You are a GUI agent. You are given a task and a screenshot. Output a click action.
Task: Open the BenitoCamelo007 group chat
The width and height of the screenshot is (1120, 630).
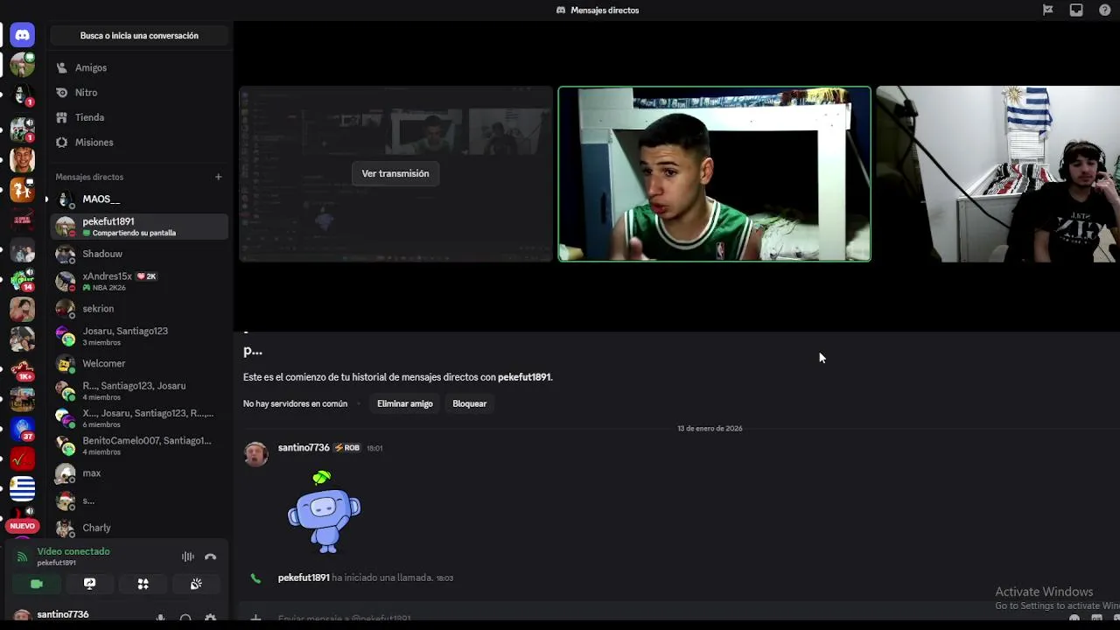(139, 445)
